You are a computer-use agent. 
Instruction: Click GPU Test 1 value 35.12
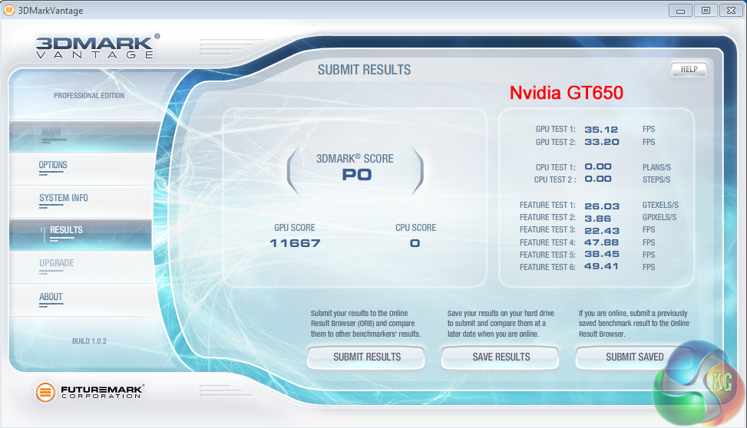601,130
